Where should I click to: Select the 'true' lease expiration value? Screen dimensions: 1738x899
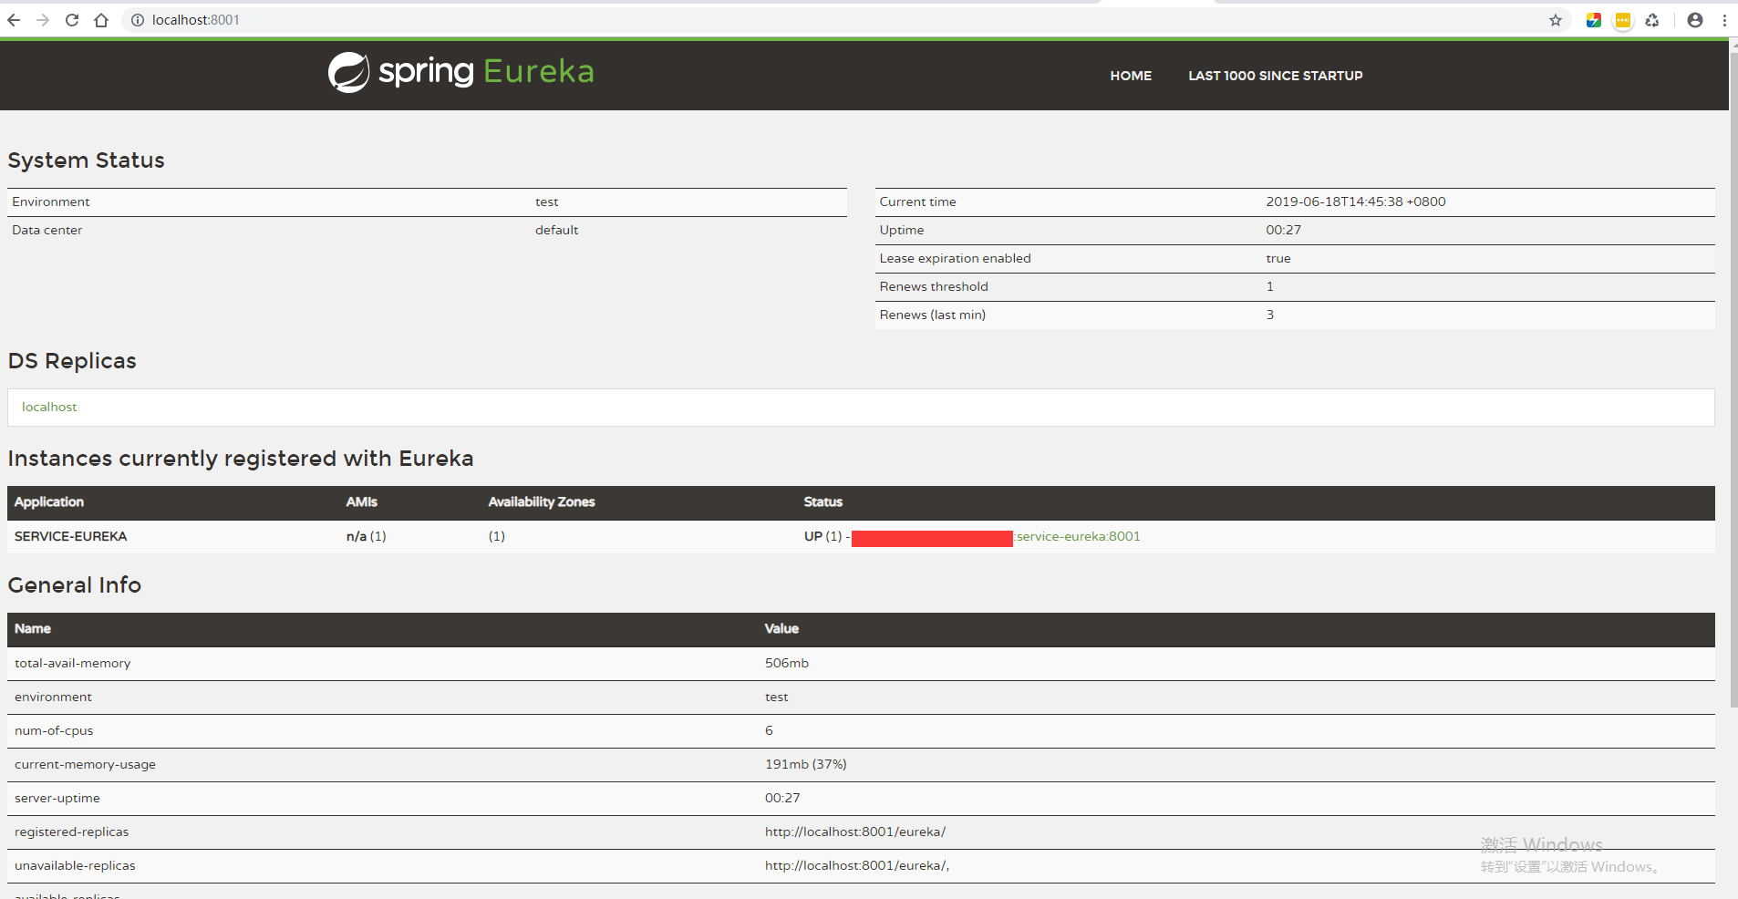pyautogui.click(x=1278, y=258)
